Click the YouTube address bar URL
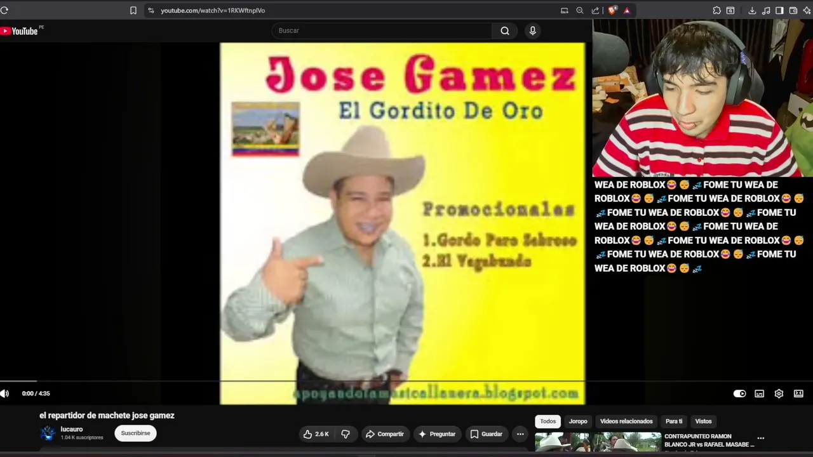Viewport: 813px width, 457px height. pyautogui.click(x=213, y=10)
